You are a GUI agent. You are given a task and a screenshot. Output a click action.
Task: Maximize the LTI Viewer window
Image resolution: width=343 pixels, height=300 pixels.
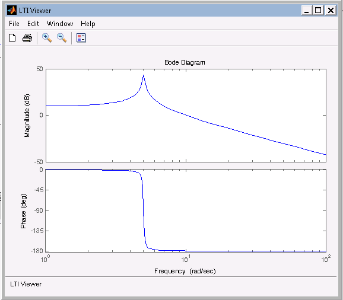(318, 10)
